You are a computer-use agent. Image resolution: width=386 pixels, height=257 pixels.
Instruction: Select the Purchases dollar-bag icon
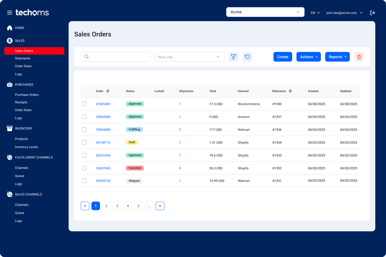tap(9, 84)
